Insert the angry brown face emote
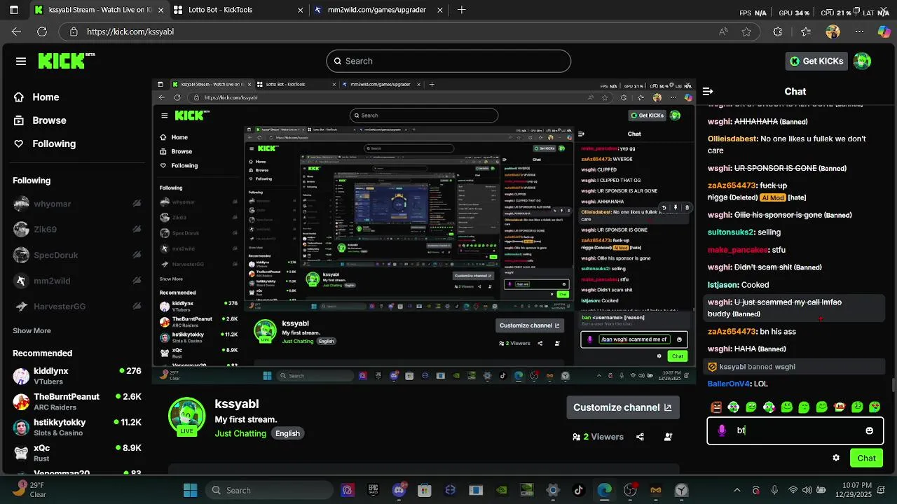Viewport: 897px width, 504px height. click(x=716, y=407)
